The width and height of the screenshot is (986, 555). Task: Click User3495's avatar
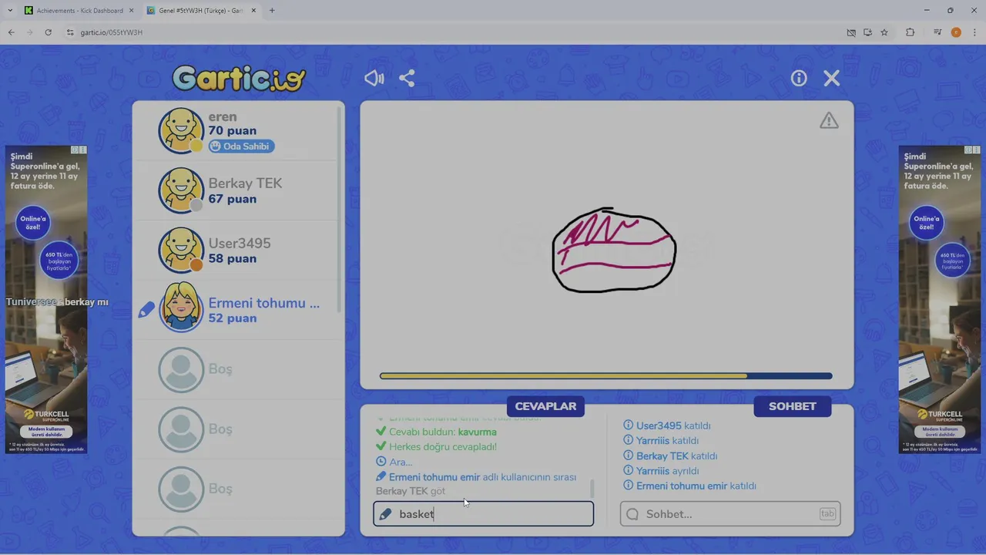[x=181, y=250]
